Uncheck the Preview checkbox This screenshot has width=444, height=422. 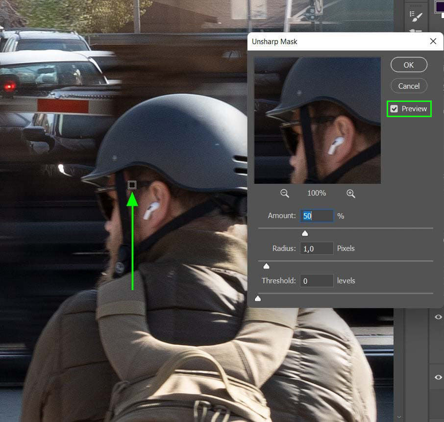click(x=394, y=109)
